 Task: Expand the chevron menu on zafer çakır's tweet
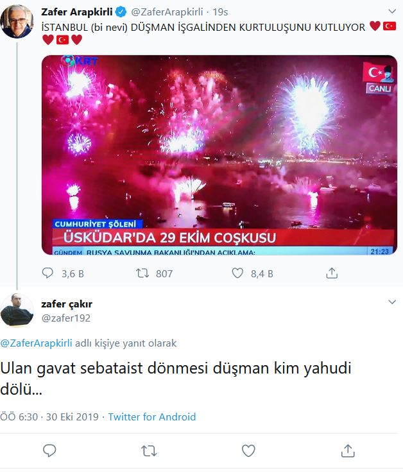(392, 302)
